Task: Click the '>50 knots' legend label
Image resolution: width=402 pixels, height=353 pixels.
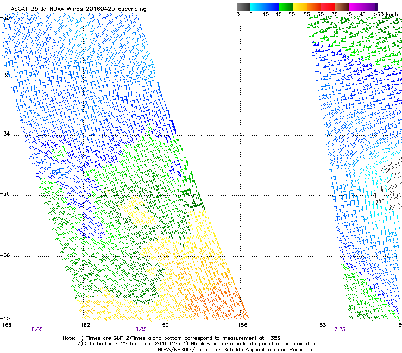Action: pos(386,14)
